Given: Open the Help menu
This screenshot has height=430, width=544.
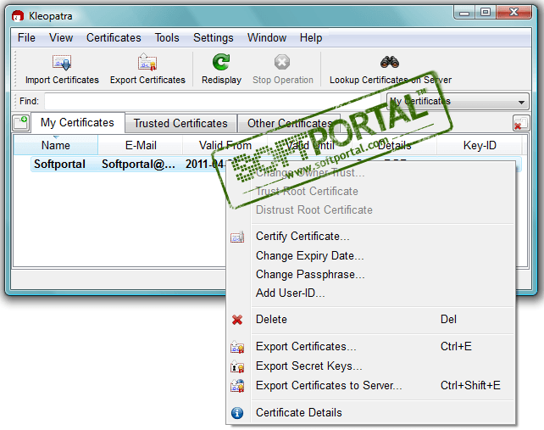Looking at the screenshot, I should (311, 37).
